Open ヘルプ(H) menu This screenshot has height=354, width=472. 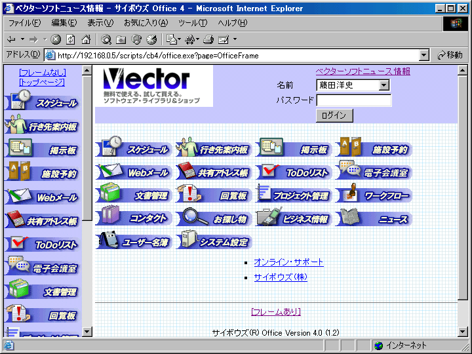pos(232,23)
